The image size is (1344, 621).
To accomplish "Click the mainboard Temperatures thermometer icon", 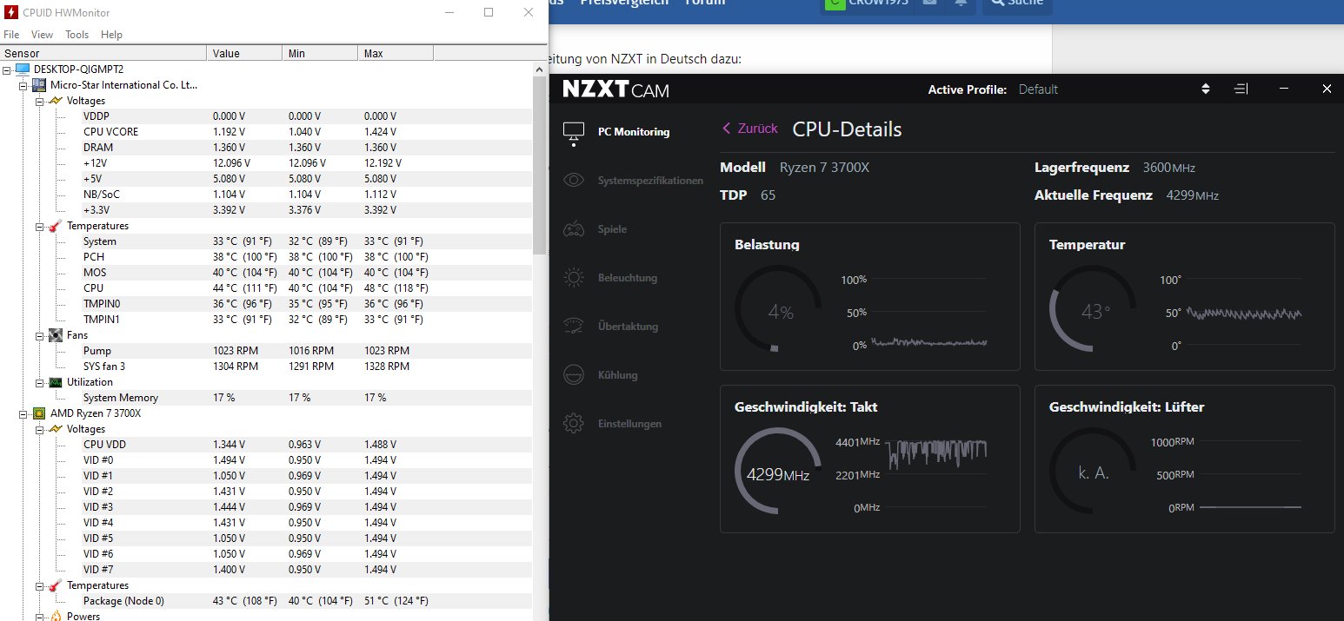I will tap(56, 226).
